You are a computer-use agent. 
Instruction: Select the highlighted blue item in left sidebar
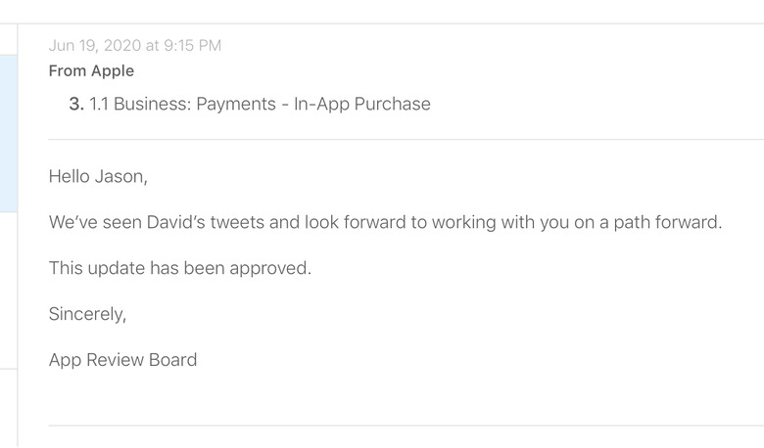[8, 133]
